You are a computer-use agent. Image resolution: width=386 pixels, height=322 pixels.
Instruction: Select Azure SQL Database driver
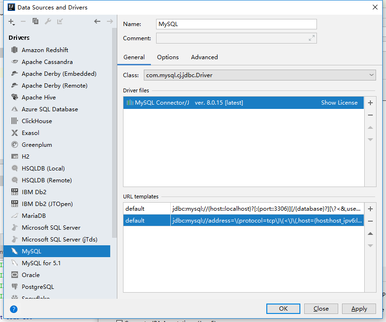pos(57,109)
